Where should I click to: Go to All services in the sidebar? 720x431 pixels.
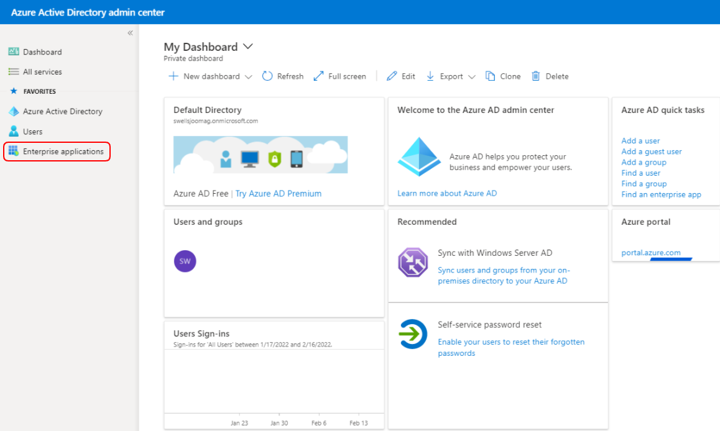point(42,72)
